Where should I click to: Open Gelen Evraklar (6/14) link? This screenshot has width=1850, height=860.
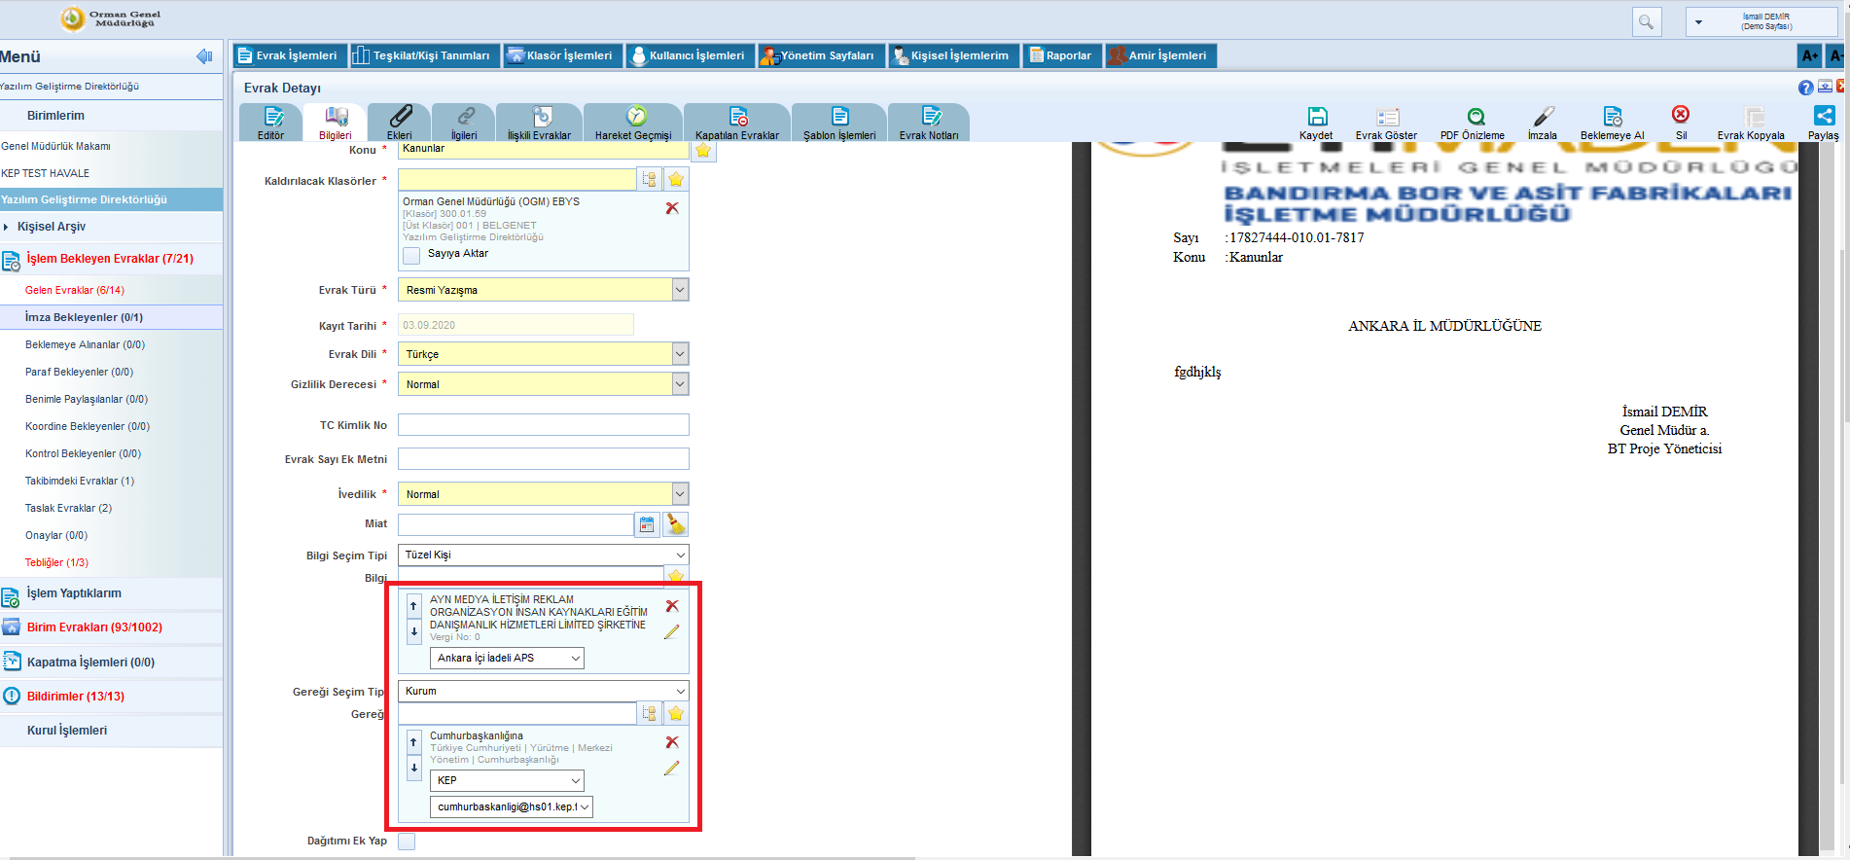75,290
